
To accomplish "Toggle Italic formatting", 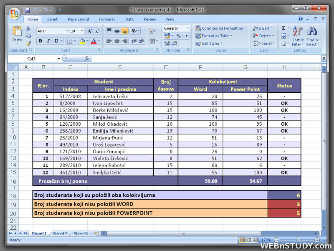I will (x=48, y=41).
